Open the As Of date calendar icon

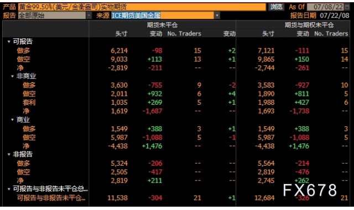click(347, 7)
